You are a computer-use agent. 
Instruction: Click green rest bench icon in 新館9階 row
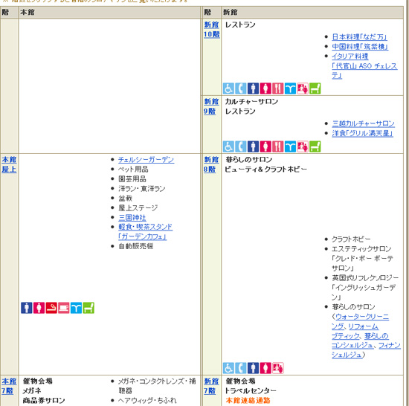click(315, 146)
